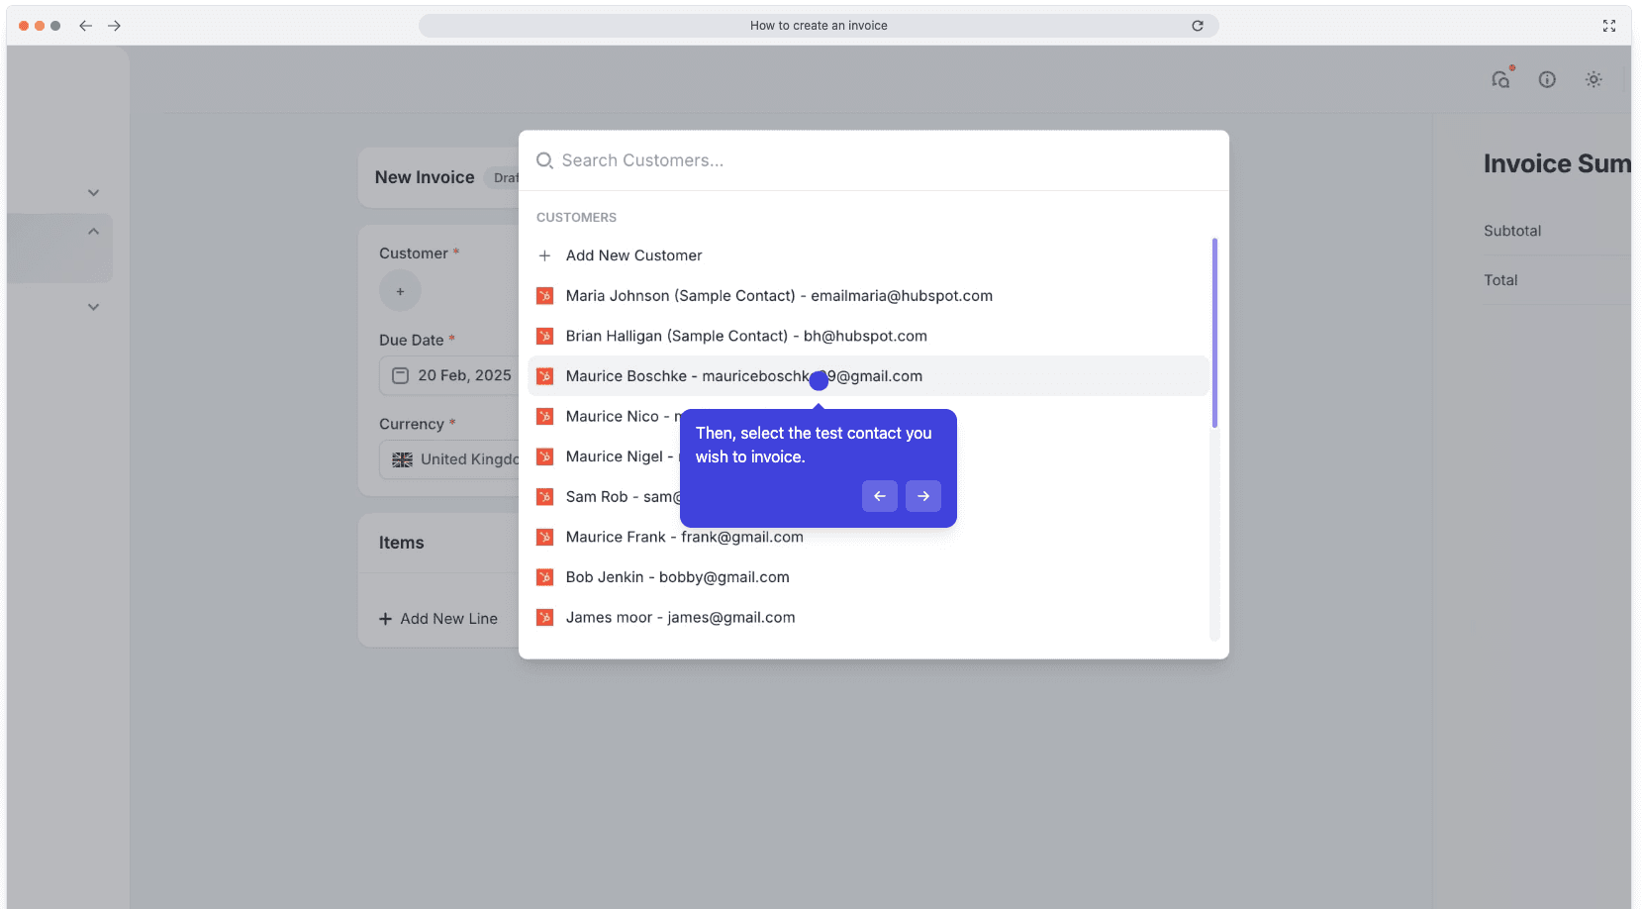Click HubSpot icon next to Maurice Nigel
The width and height of the screenshot is (1642, 909).
tap(544, 456)
